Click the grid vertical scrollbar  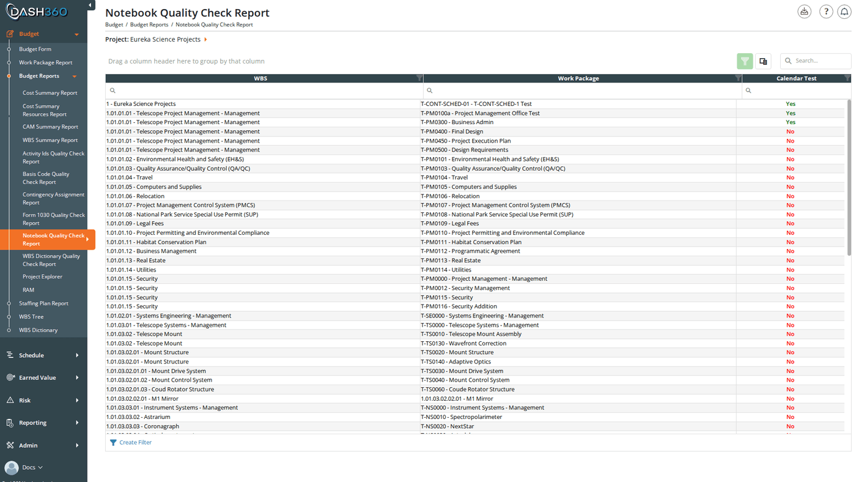click(x=848, y=177)
